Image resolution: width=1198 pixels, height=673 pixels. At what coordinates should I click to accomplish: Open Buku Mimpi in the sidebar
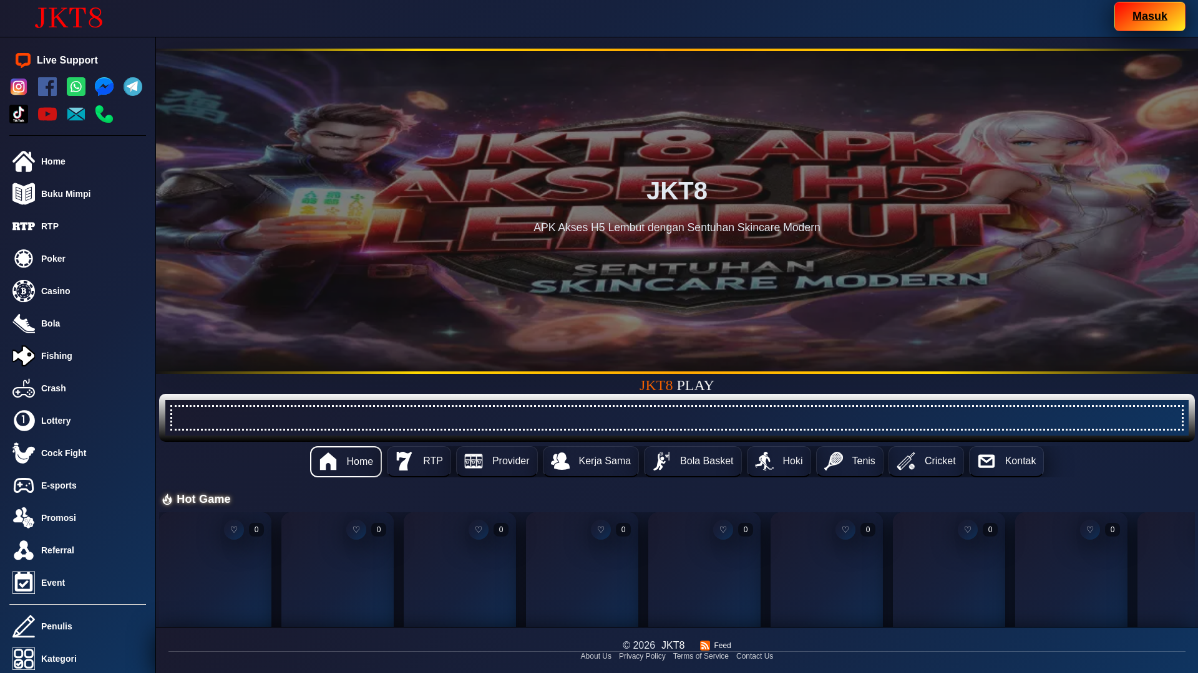[77, 194]
